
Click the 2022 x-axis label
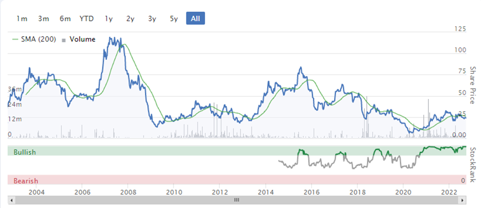[449, 192]
